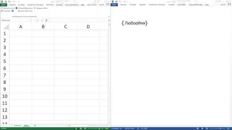Select row 5 header

point(5,61)
